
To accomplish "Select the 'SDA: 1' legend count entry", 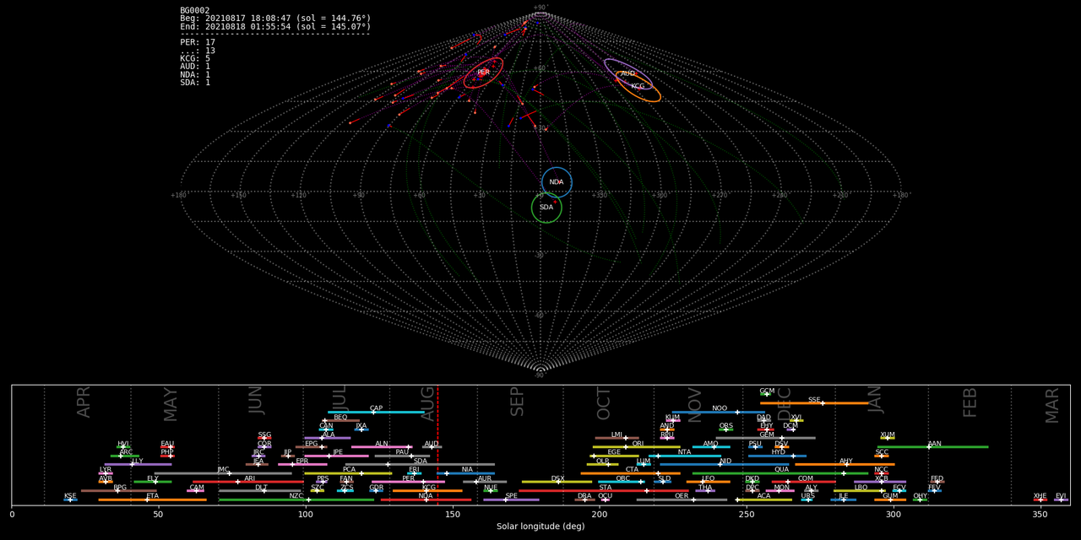I will 195,83.
